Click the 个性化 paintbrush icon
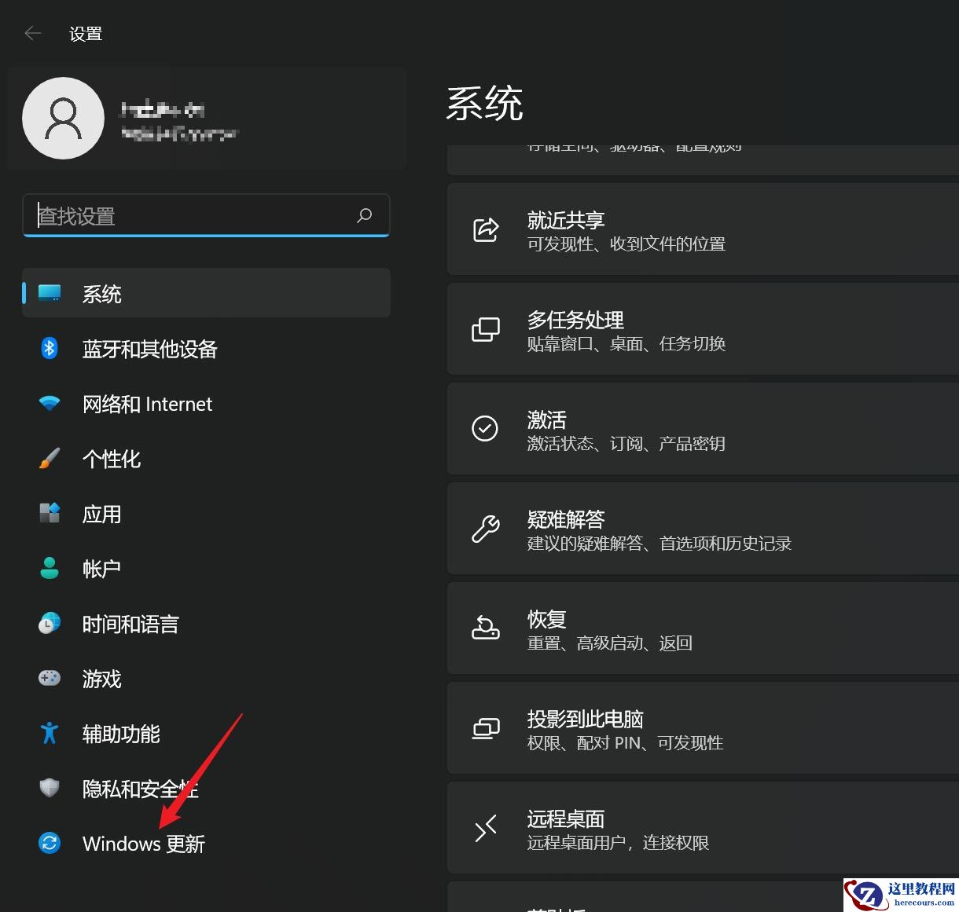 [x=49, y=459]
